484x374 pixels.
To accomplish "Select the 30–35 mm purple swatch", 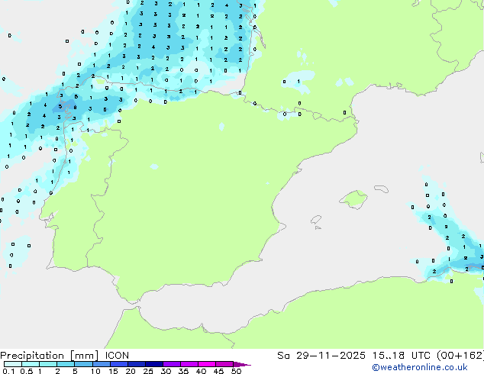I will 172,364.
